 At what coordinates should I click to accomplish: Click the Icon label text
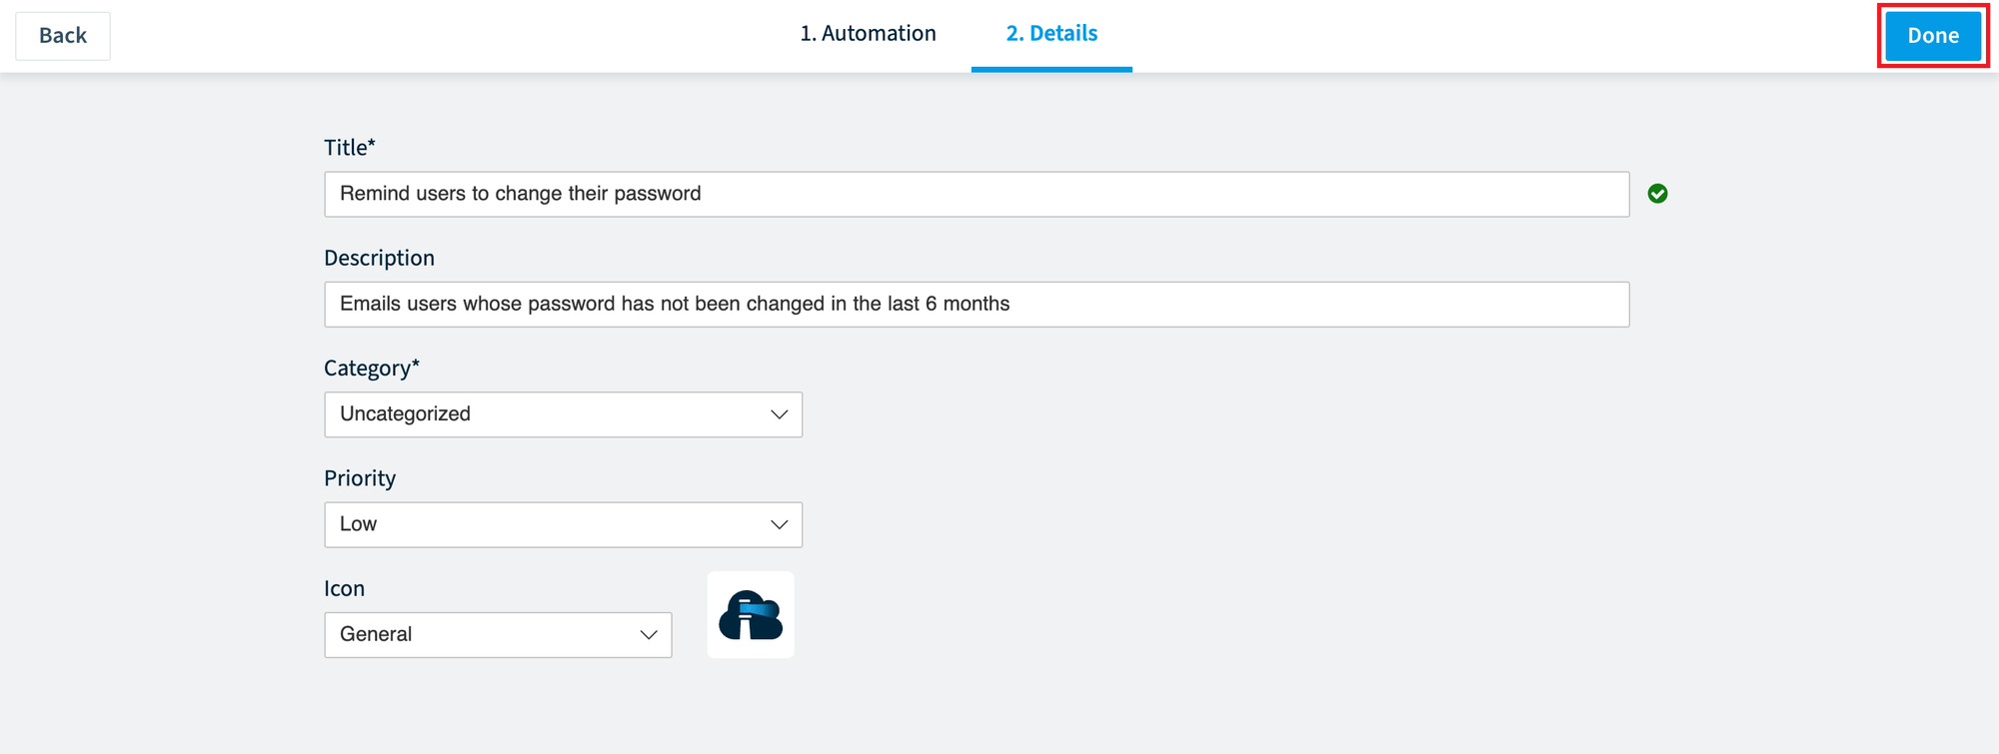pos(344,588)
